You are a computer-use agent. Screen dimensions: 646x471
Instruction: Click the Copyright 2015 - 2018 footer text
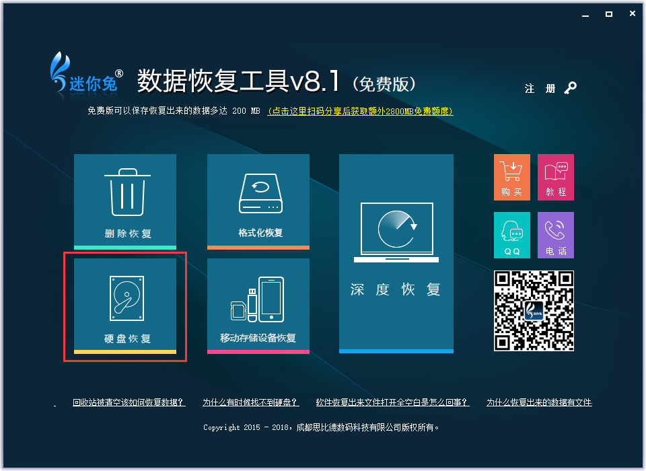tap(322, 427)
